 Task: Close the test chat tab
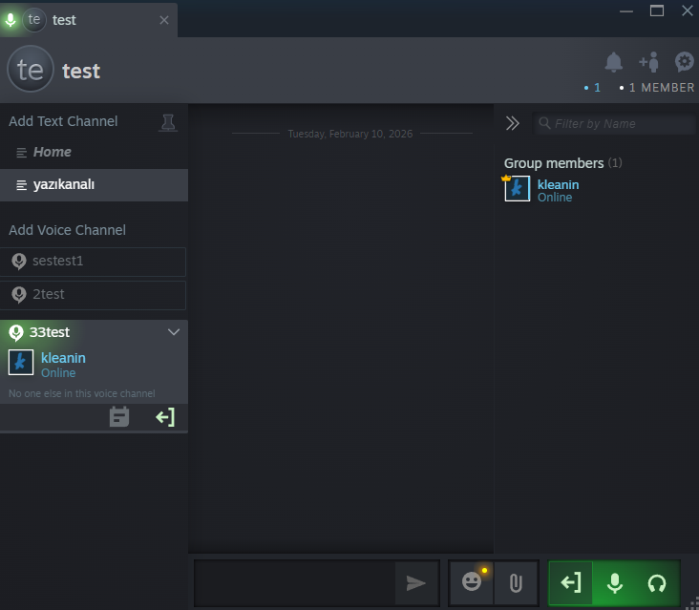[x=164, y=20]
